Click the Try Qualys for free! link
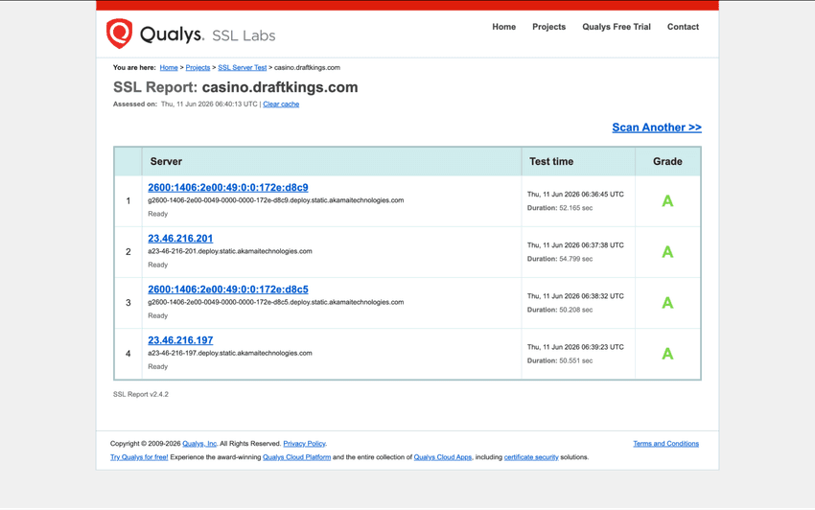Image resolution: width=815 pixels, height=510 pixels. [x=139, y=457]
